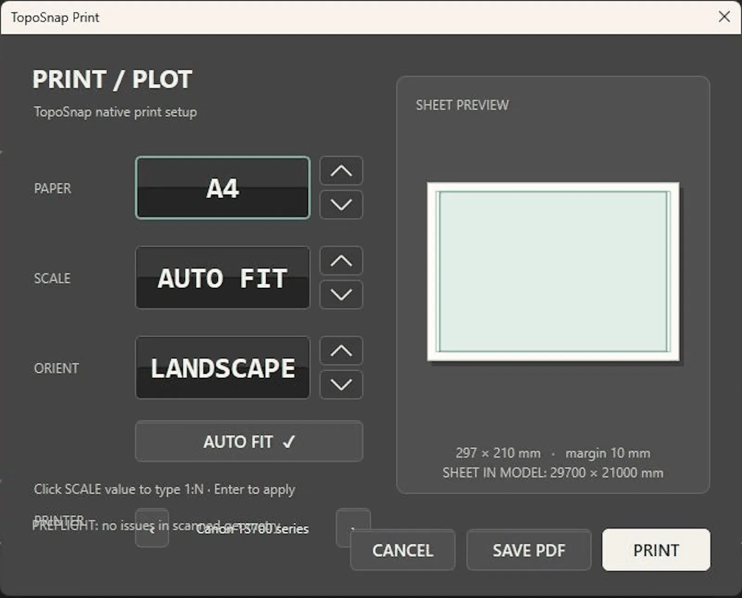Screen dimensions: 742x598
Task: Step ORIENT value up with chevron
Action: [341, 351]
